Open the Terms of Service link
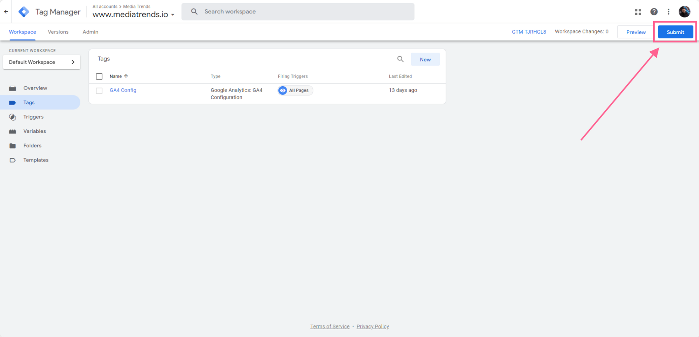This screenshot has height=337, width=699. click(330, 327)
